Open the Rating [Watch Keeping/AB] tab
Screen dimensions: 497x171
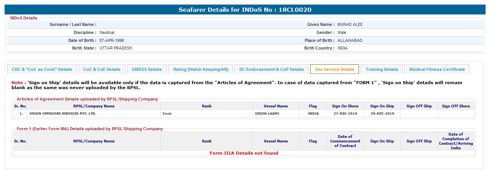pos(200,69)
